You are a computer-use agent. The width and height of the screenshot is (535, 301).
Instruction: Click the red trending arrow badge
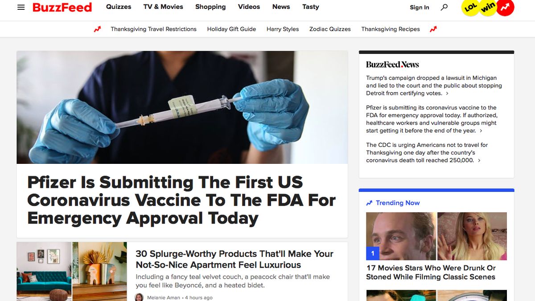click(x=505, y=7)
